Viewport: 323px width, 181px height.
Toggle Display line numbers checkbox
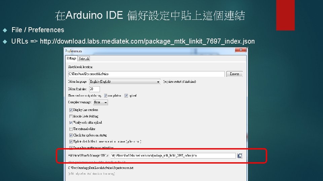[71, 110]
